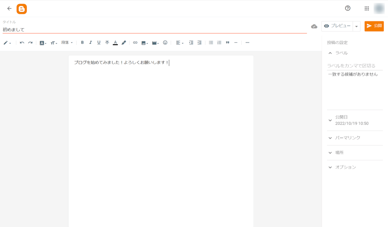
Task: Open the account profile avatar
Action: [379, 9]
